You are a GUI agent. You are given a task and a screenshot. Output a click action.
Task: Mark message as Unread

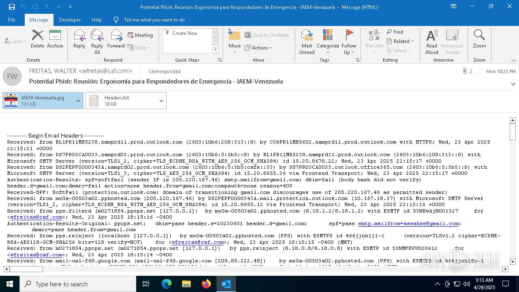[307, 41]
